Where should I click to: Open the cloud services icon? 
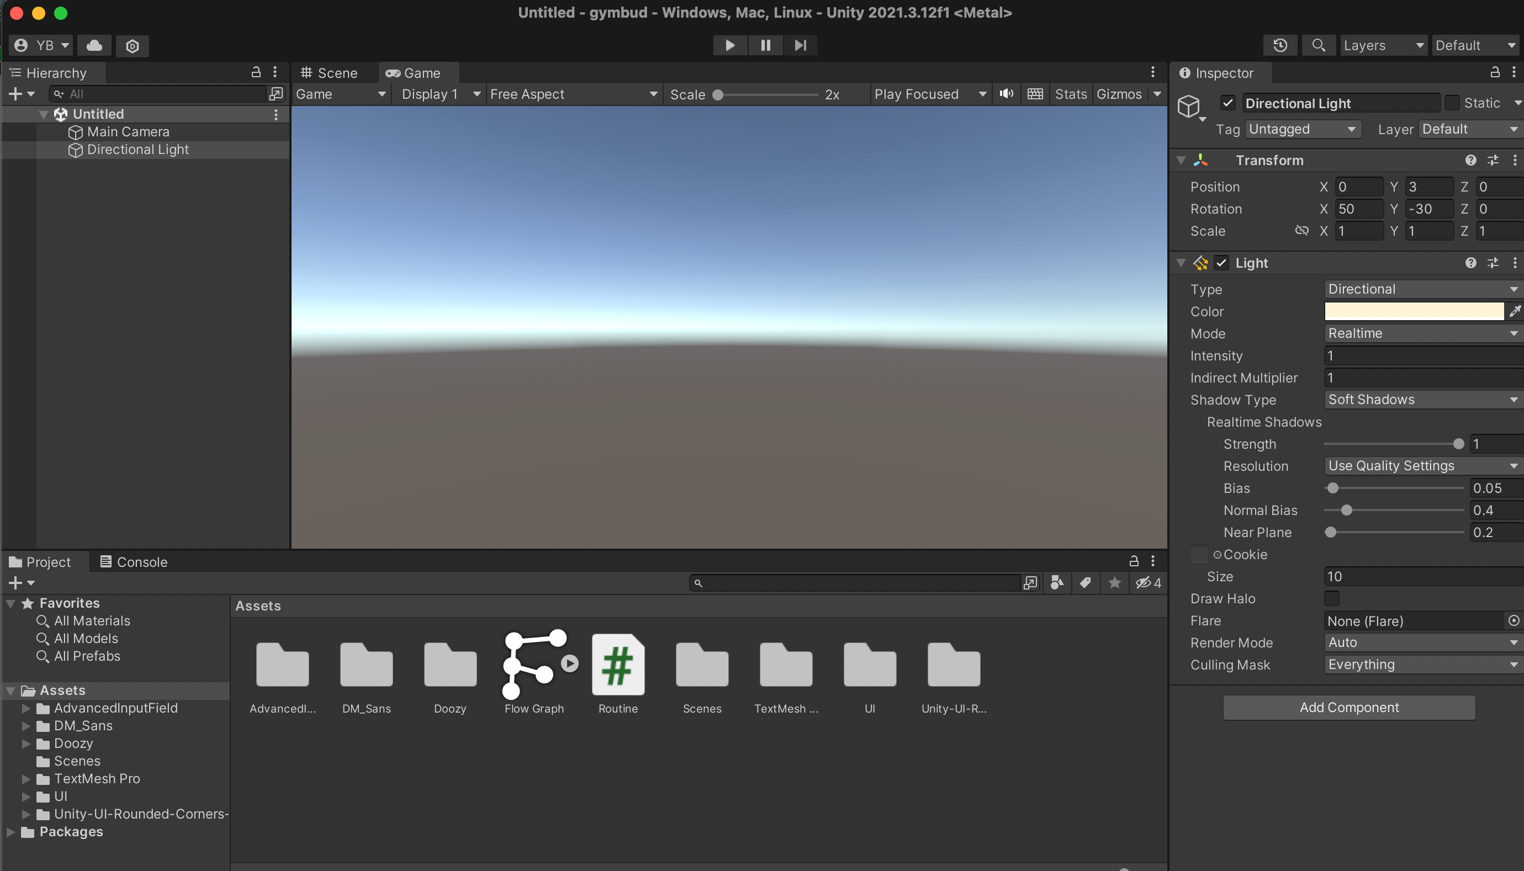(94, 45)
